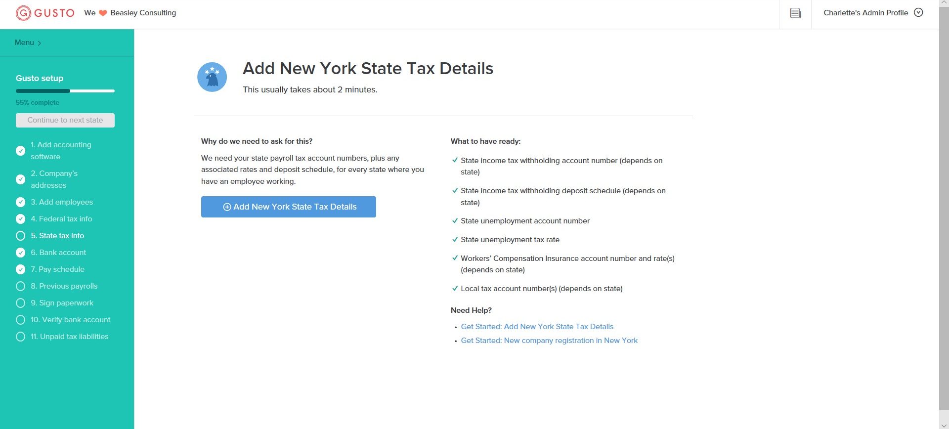Click checkmark icon next to Federal tax info
949x429 pixels.
pos(20,219)
